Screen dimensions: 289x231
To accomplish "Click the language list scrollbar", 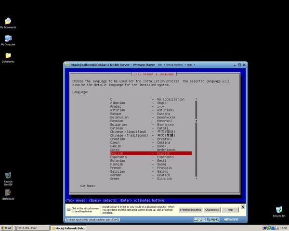I will pos(196,139).
